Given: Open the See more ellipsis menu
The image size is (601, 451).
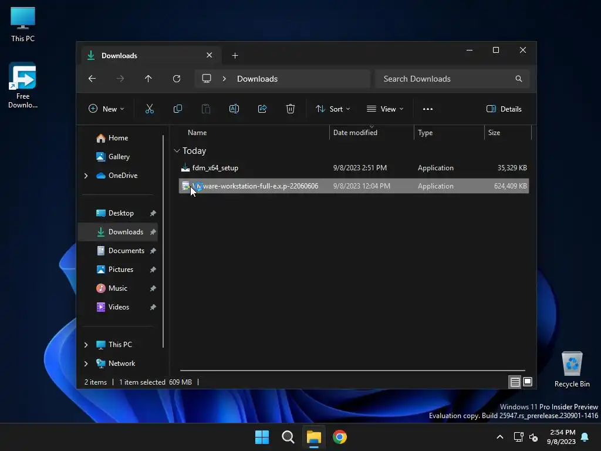Looking at the screenshot, I should (x=428, y=109).
